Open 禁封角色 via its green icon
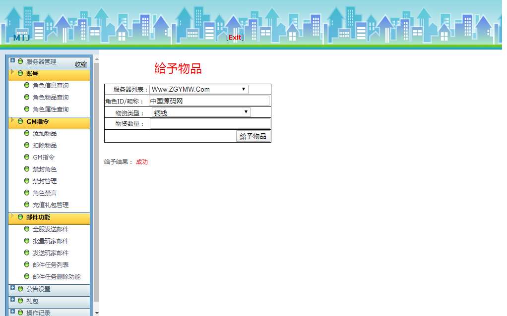The height and width of the screenshot is (316, 507). (27, 169)
